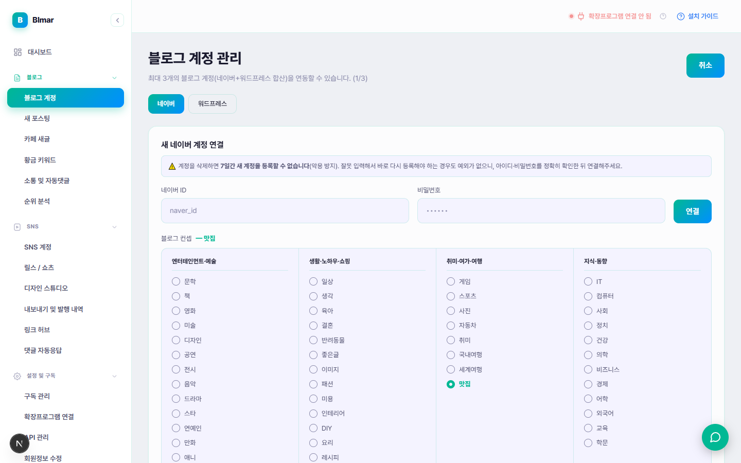Select the 건강 radio button
The image size is (741, 463).
pos(588,340)
